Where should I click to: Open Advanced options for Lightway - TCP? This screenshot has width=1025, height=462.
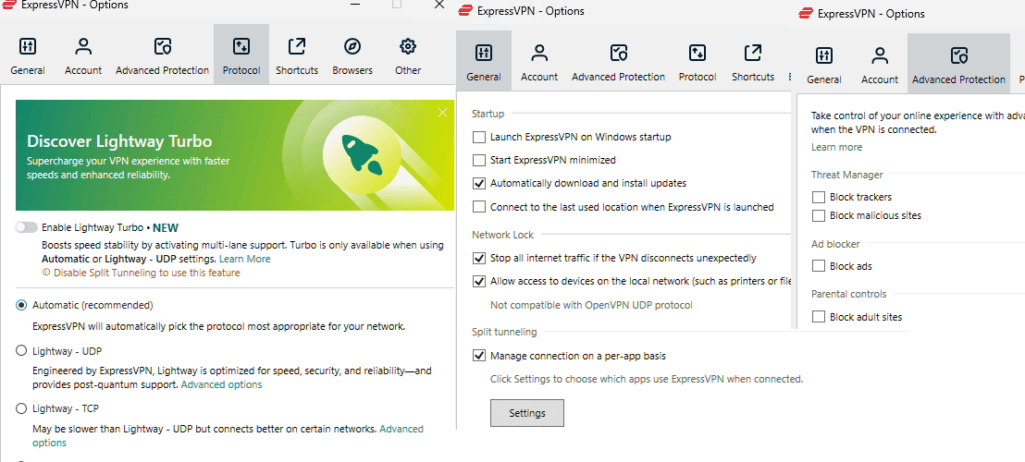click(x=401, y=429)
